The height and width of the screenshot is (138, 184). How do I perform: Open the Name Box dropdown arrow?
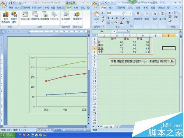pos(114,31)
